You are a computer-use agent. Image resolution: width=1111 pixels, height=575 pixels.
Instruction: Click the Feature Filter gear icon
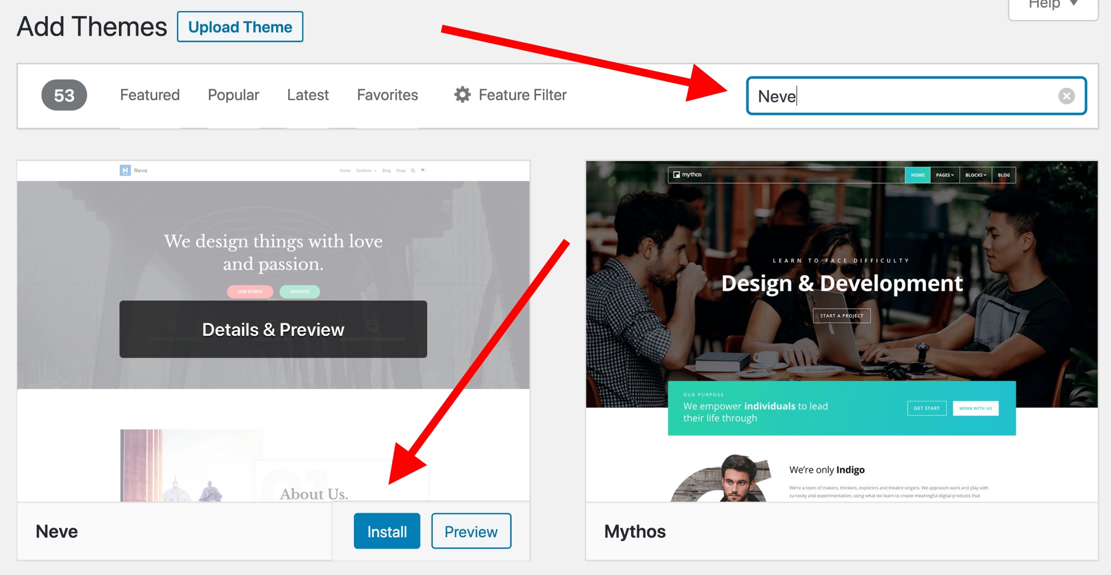tap(462, 95)
